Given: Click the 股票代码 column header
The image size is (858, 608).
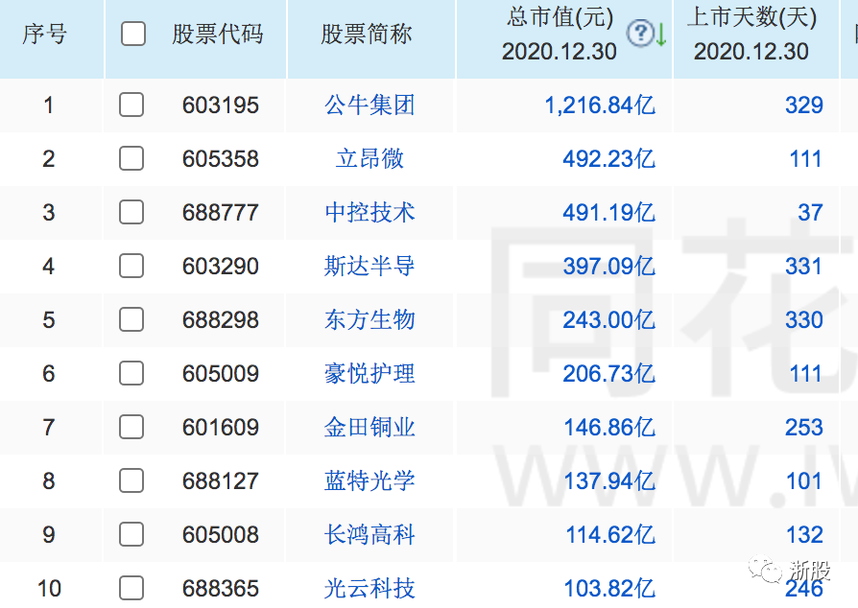Looking at the screenshot, I should click(x=217, y=34).
